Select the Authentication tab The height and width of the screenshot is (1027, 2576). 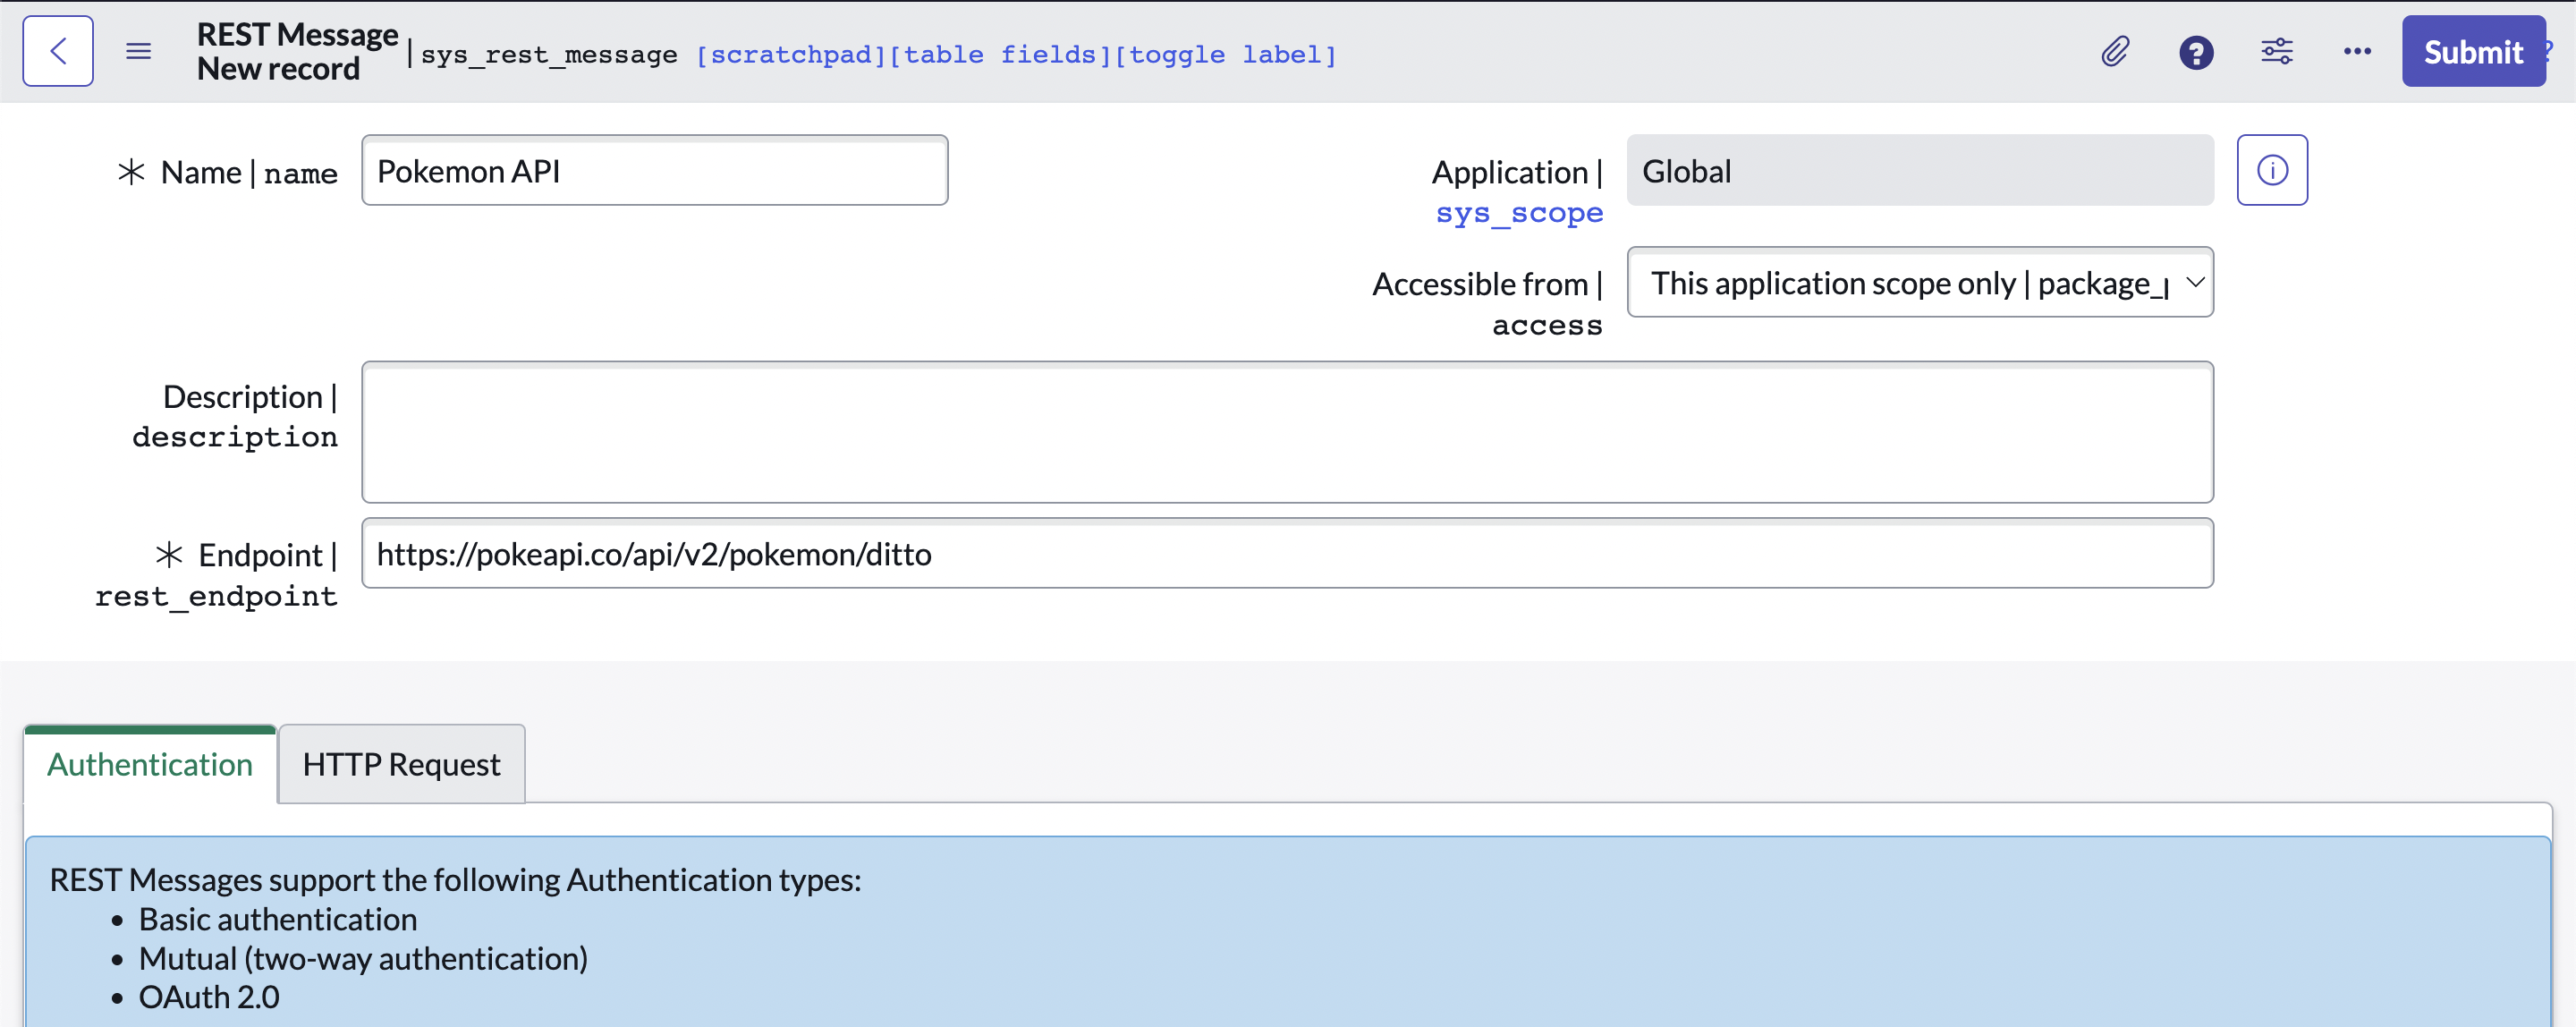click(150, 764)
